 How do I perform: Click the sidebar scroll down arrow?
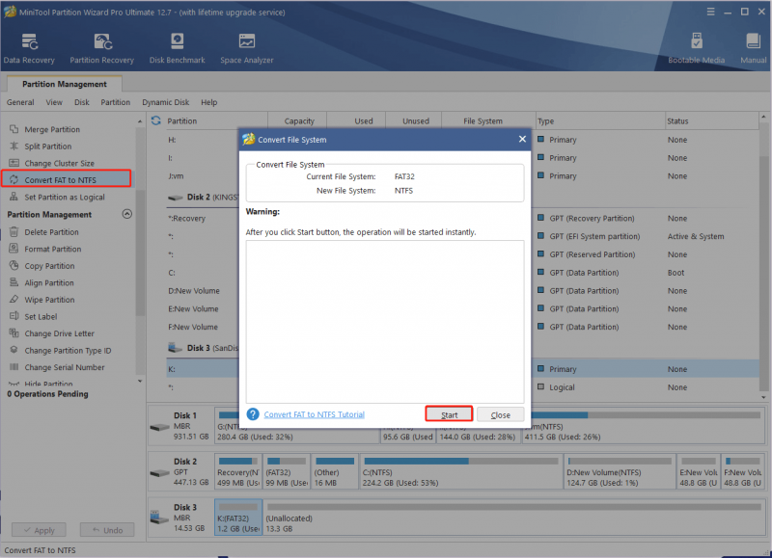click(140, 381)
